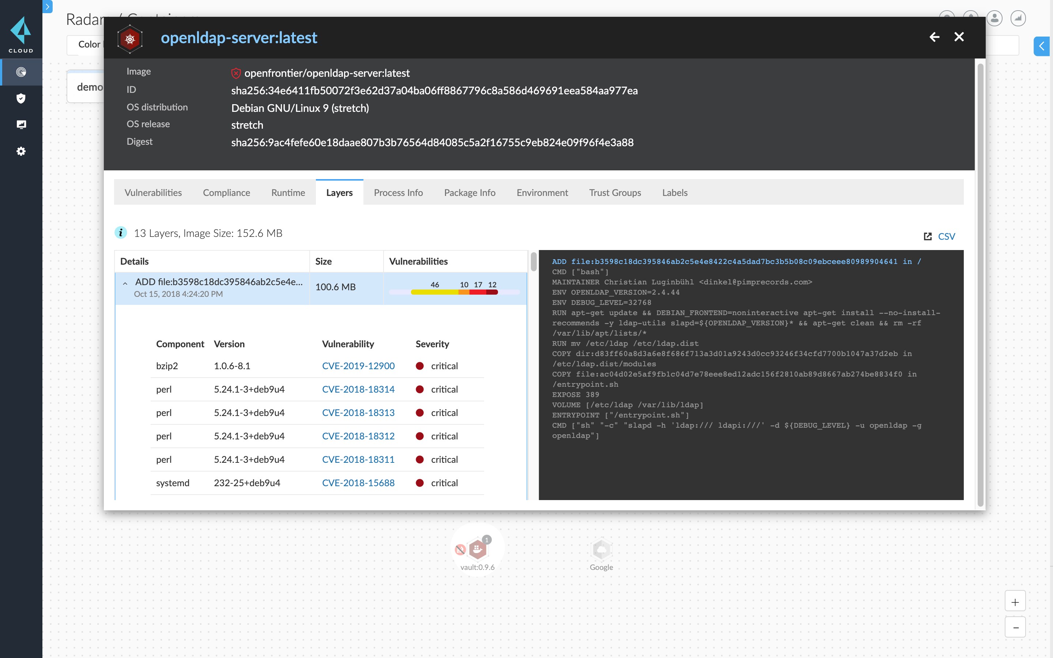Collapse the ADD file layer row chevron
The image size is (1053, 658).
tap(125, 283)
